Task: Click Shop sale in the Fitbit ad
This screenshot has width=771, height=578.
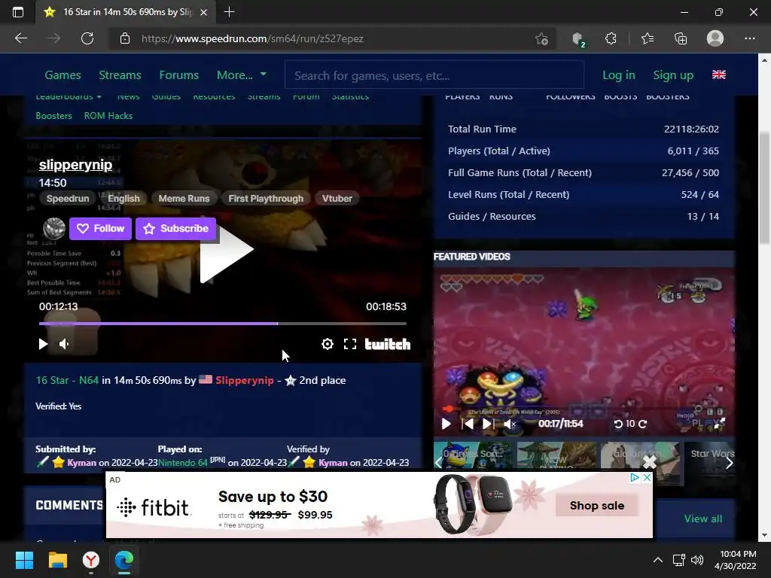Action: [597, 505]
